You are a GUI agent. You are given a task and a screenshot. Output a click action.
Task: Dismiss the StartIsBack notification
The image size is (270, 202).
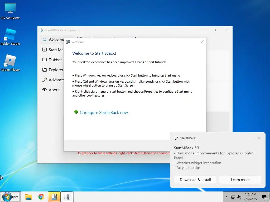259,138
